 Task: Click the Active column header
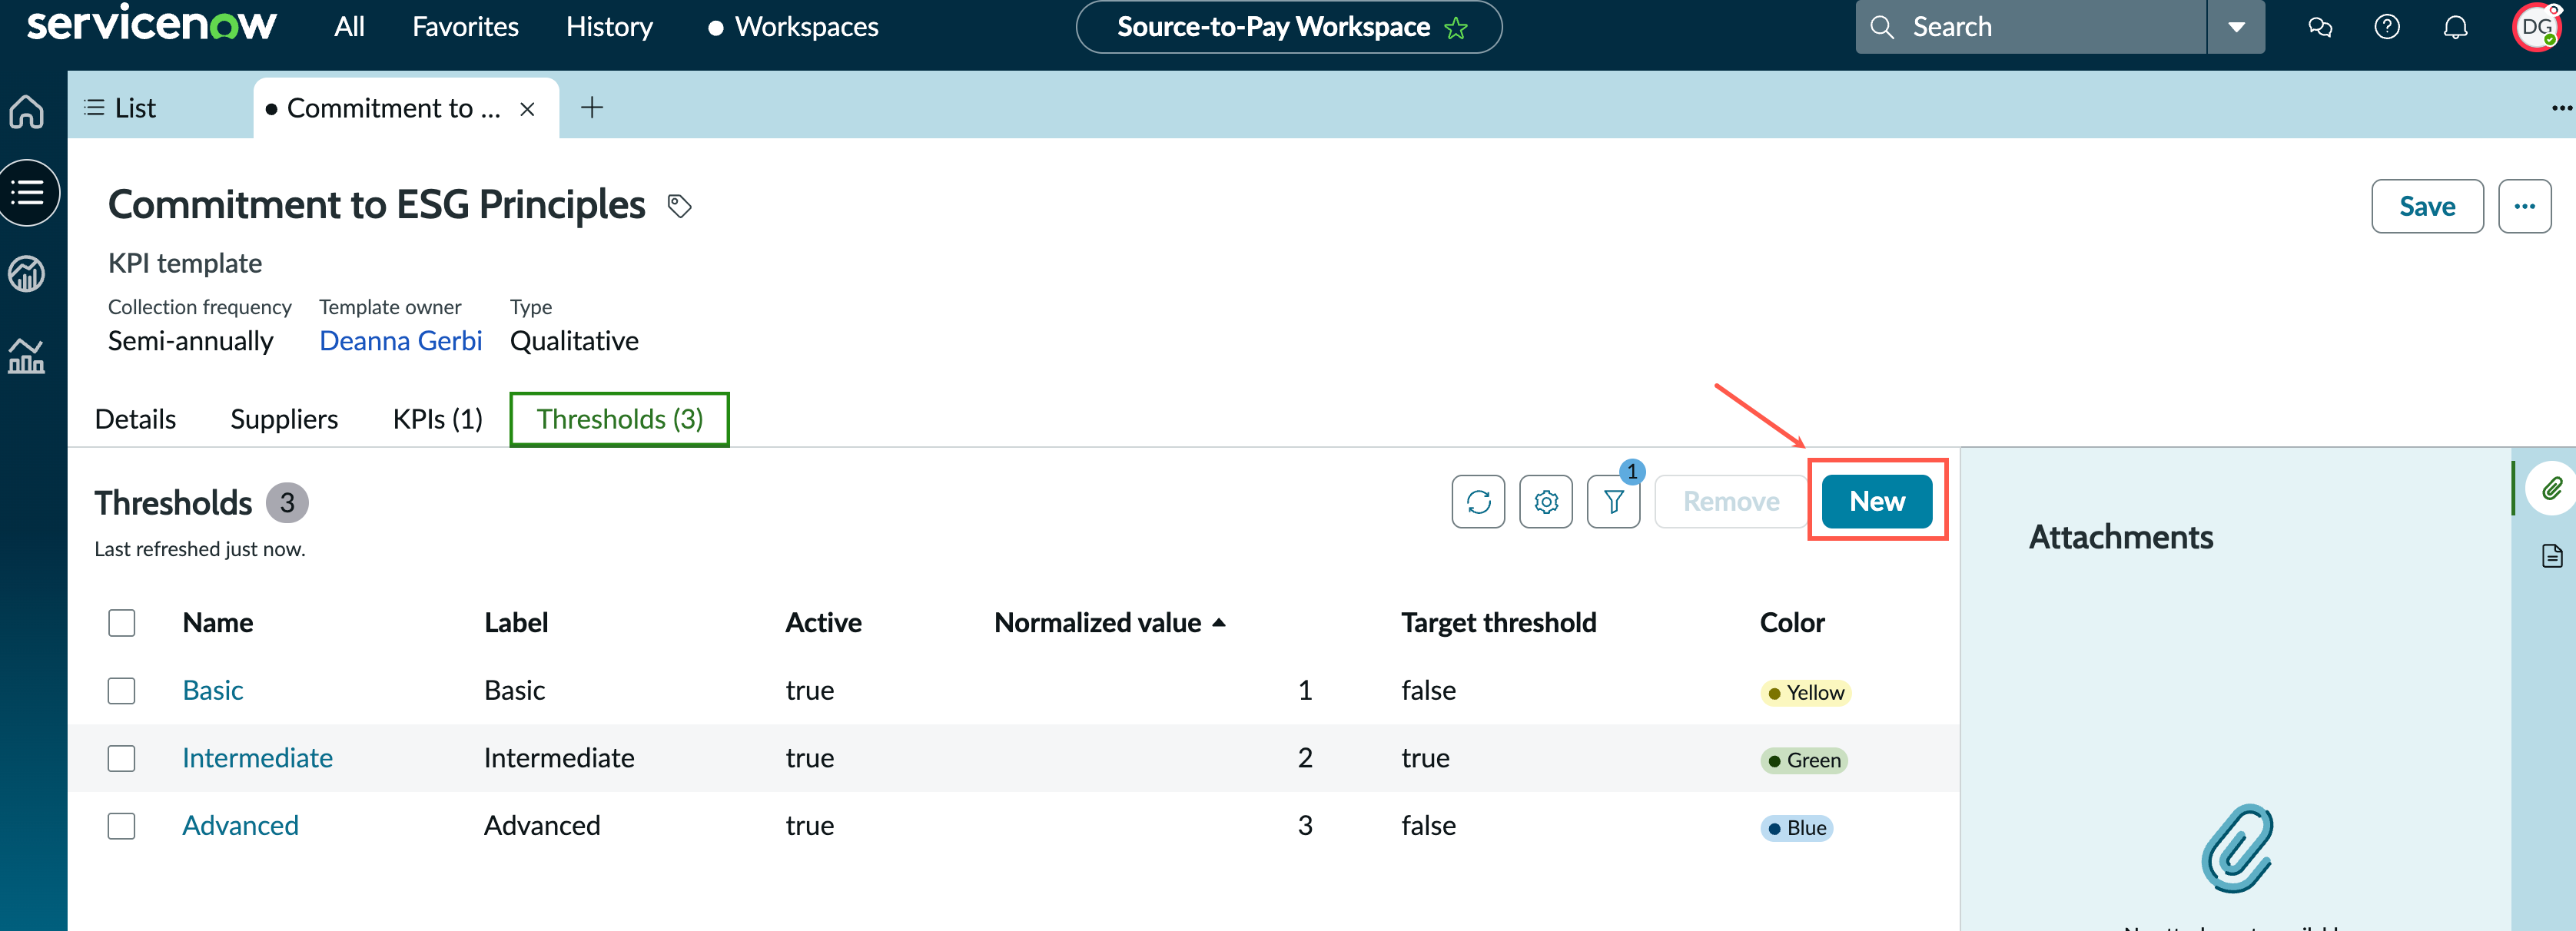click(x=823, y=623)
